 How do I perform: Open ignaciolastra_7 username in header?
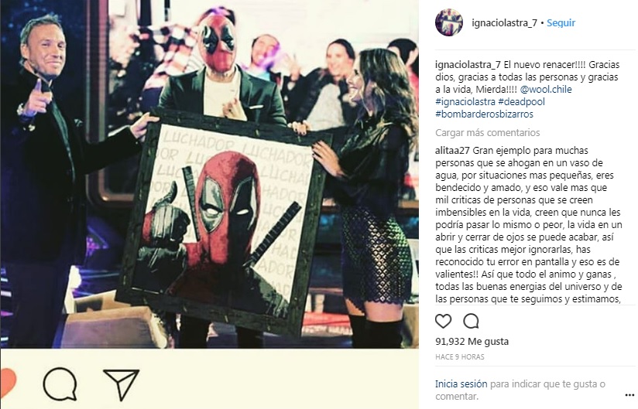tap(504, 23)
